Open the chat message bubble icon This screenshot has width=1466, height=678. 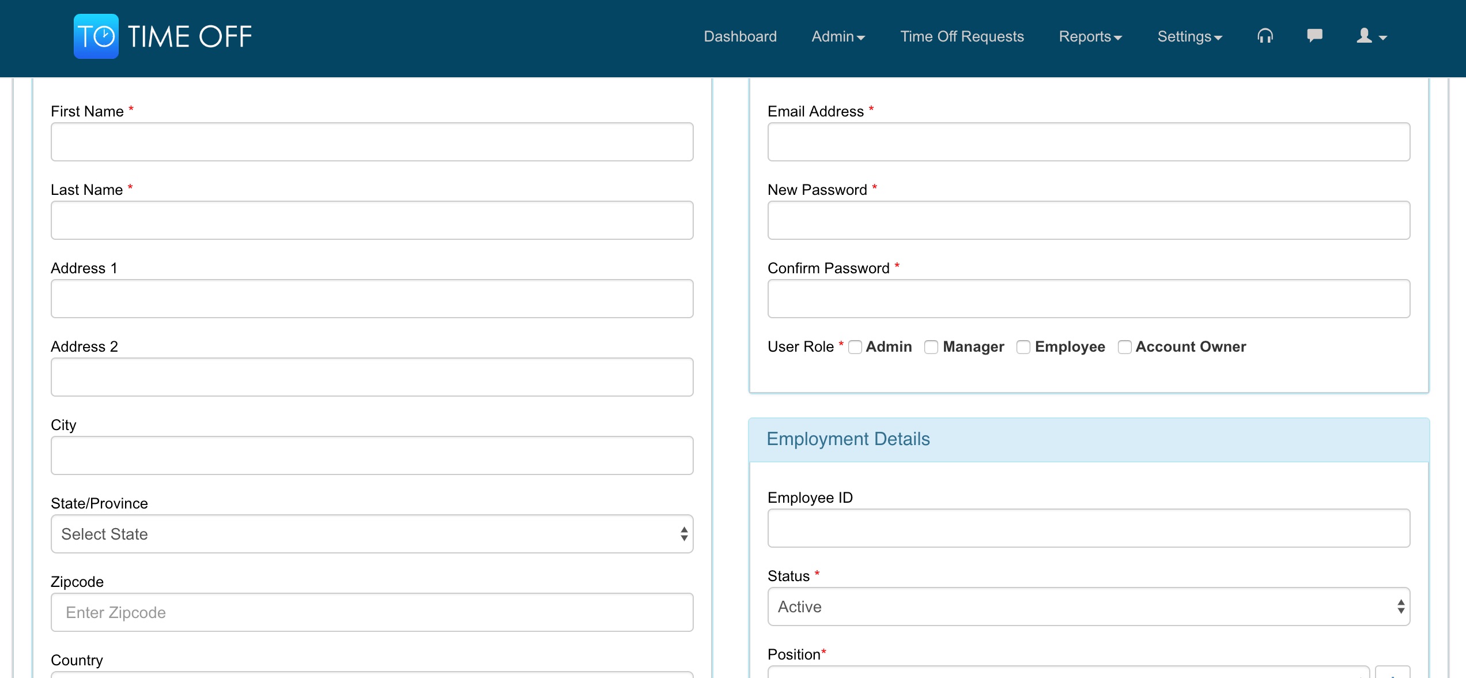tap(1314, 36)
